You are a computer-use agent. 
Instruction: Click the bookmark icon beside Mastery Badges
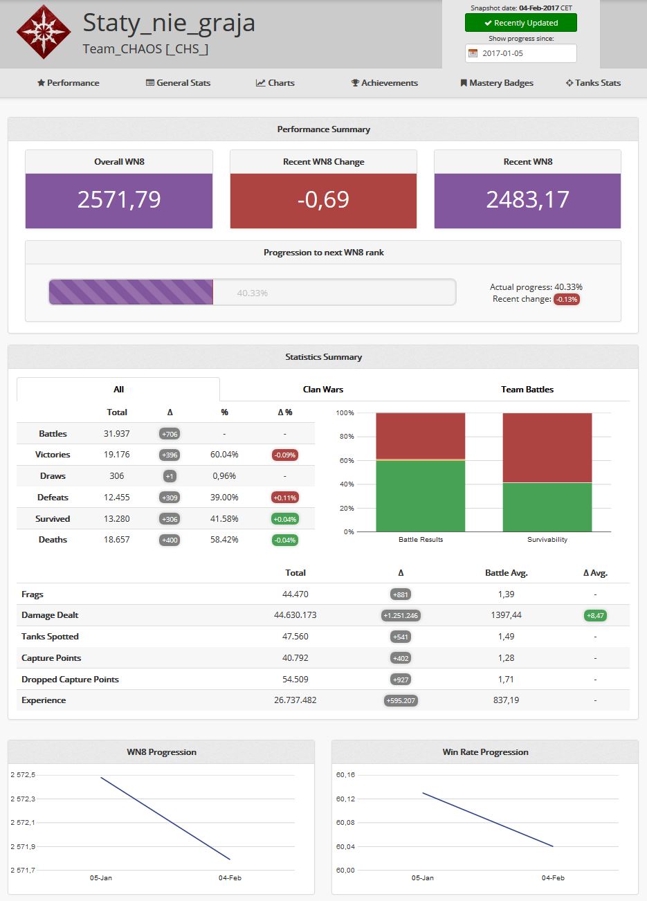(x=464, y=83)
